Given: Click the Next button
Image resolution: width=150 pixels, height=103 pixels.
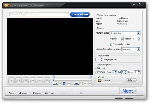Looking at the screenshot, I should (128, 91).
